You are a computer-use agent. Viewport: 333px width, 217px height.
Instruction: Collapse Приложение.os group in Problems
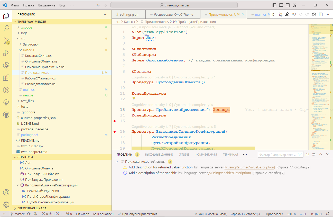[117, 161]
